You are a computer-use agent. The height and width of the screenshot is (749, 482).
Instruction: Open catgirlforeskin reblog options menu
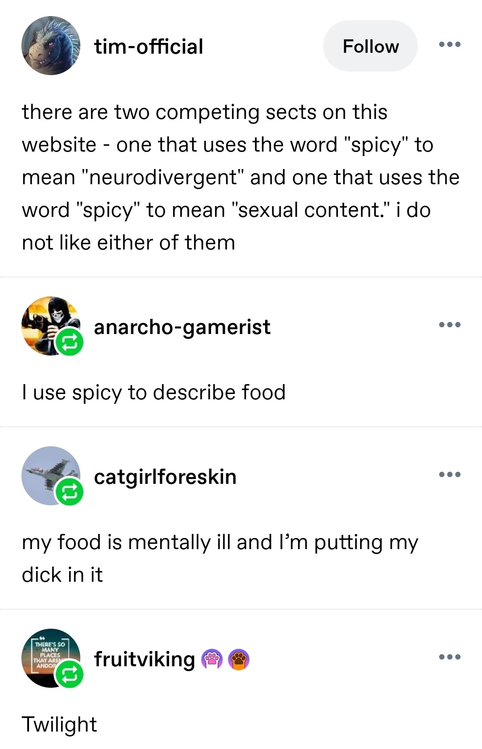449,475
